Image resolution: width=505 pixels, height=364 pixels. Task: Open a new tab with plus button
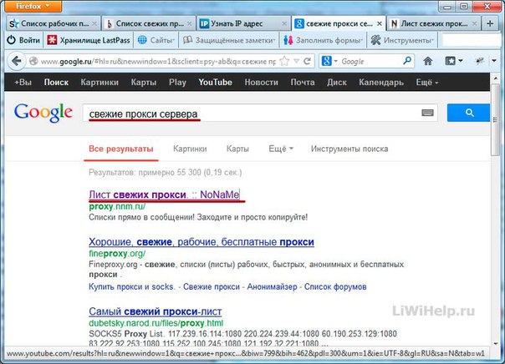(490, 23)
